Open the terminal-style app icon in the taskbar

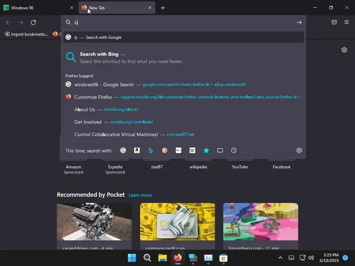[193, 258]
